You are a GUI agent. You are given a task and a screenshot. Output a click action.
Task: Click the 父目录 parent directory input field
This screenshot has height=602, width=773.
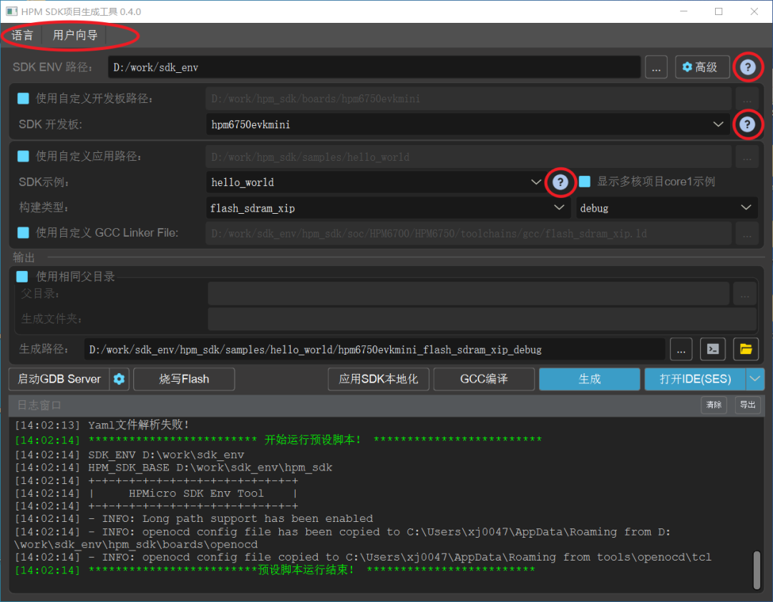click(468, 294)
